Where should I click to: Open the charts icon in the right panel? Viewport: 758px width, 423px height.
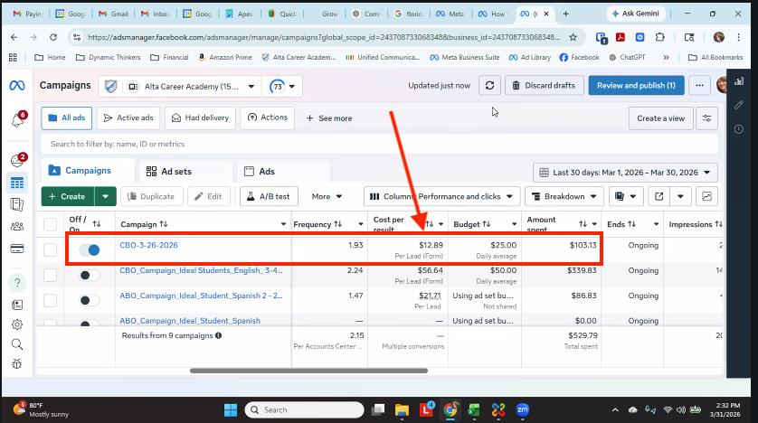739,81
